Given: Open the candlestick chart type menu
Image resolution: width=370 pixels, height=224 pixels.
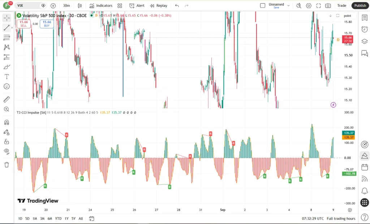Looking at the screenshot, I should click(80, 6).
